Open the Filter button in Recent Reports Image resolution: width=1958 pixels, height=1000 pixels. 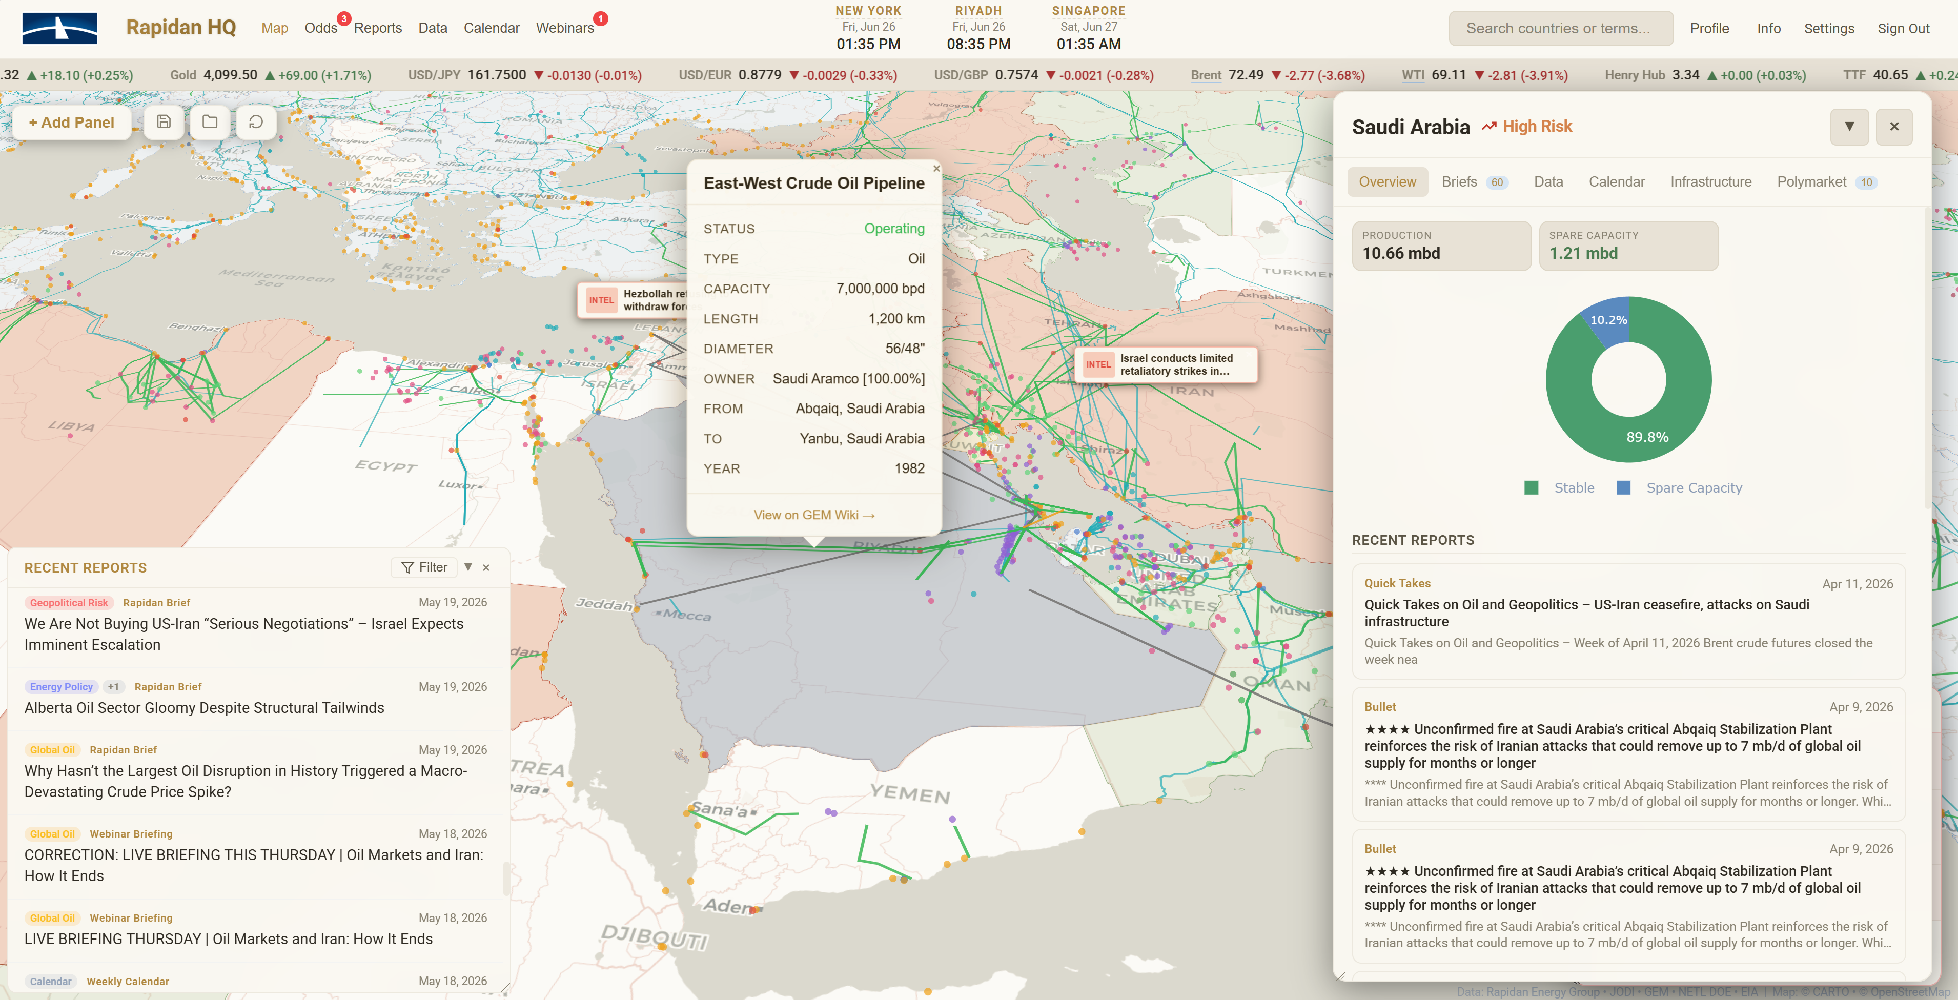424,567
